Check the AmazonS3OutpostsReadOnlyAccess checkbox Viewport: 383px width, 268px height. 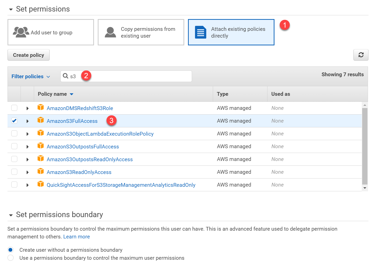tap(14, 159)
